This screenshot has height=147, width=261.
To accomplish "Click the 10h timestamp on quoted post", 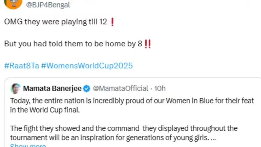I will [x=160, y=88].
